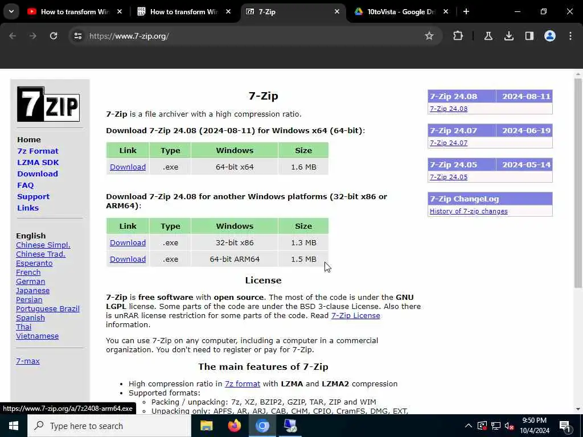The width and height of the screenshot is (583, 437).
Task: Open the 7-Zip 24.05 release link
Action: point(449,178)
